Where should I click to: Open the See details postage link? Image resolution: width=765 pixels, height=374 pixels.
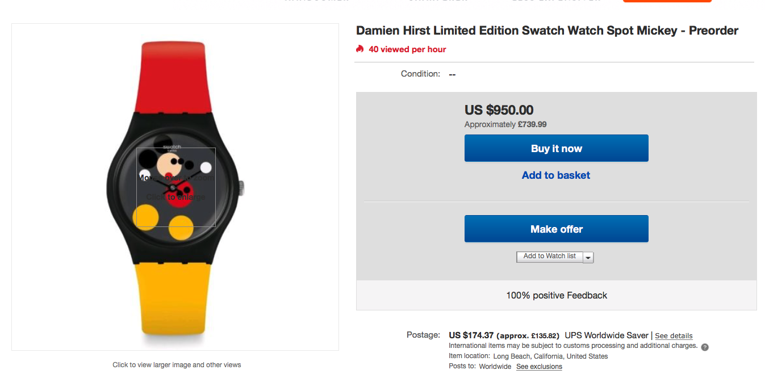pyautogui.click(x=674, y=336)
